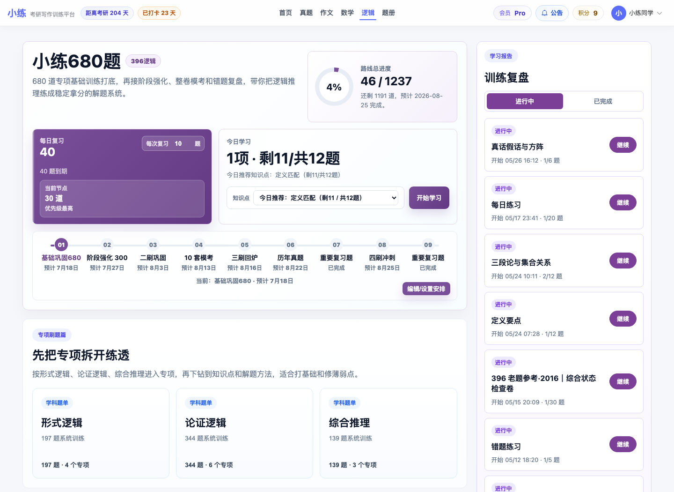Switch to the 已完成 tab
Image resolution: width=674 pixels, height=492 pixels.
point(603,101)
